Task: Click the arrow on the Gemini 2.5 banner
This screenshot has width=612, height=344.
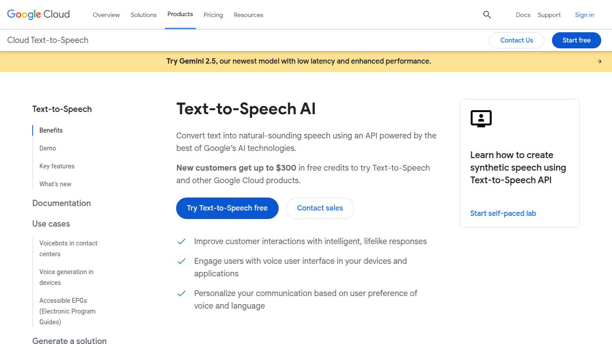Action: [599, 61]
